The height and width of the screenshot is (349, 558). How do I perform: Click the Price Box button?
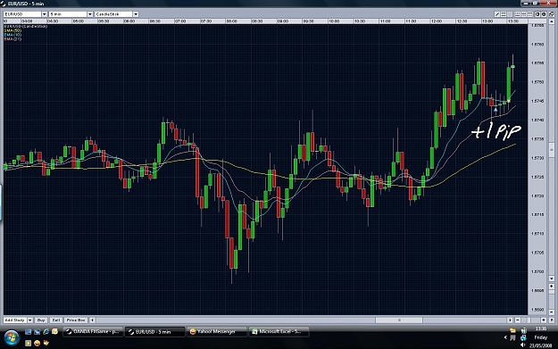click(76, 320)
